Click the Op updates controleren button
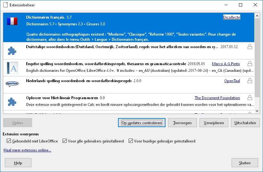This screenshot has width=263, height=172. 141,123
